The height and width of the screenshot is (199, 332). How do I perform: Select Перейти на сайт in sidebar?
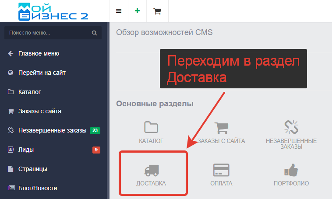pyautogui.click(x=42, y=73)
